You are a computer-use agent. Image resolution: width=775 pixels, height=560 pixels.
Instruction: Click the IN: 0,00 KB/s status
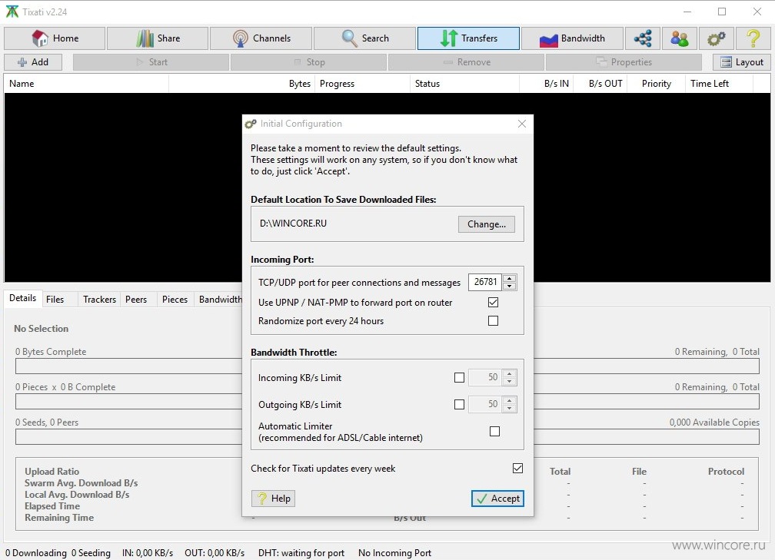148,553
